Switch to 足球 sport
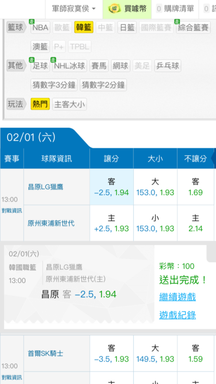 click(40, 66)
